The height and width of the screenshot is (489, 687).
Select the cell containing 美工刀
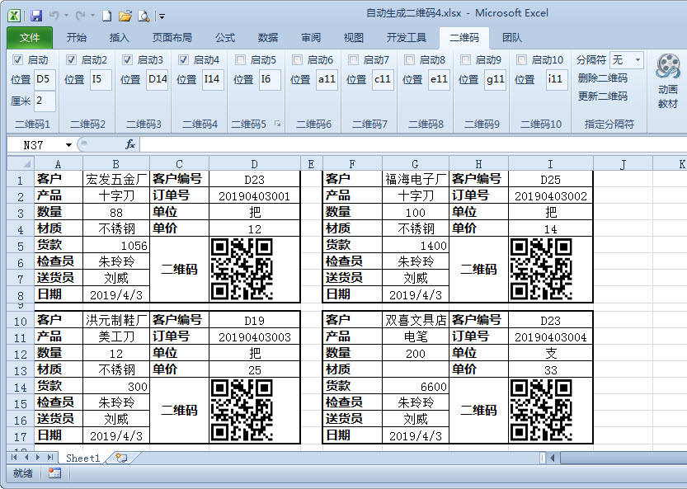click(x=116, y=337)
